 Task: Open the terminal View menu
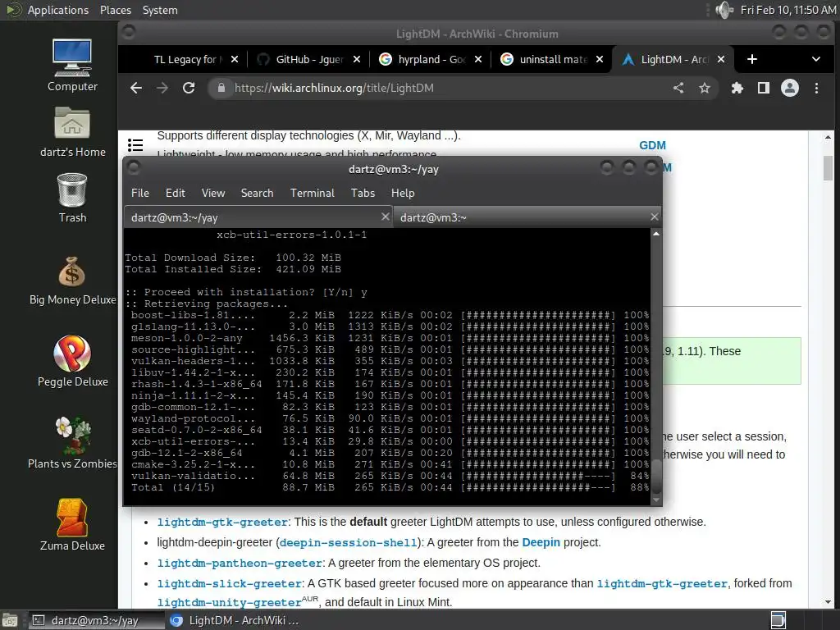(212, 193)
